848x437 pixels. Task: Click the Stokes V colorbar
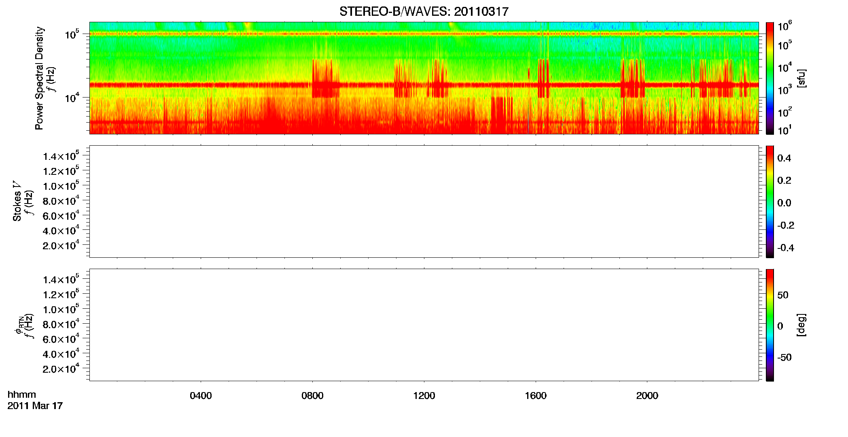[770, 202]
